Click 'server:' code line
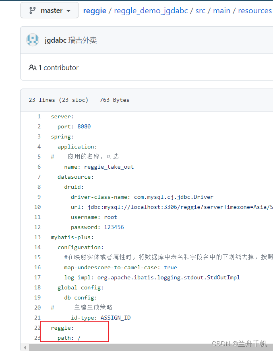This screenshot has width=273, height=351. pos(62,117)
